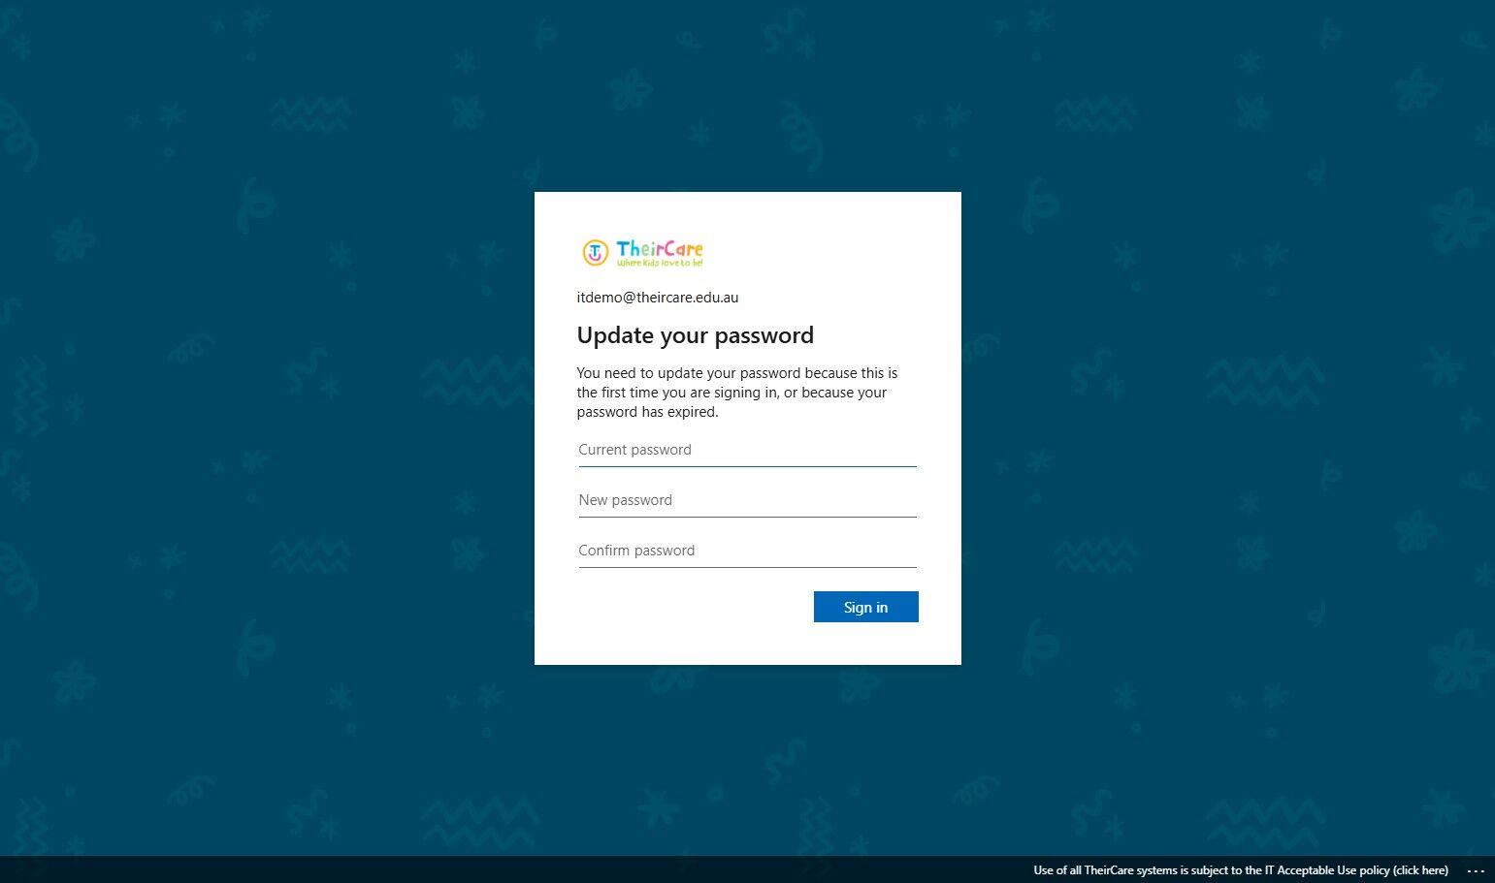Click the password expiry explanation paragraph
Viewport: 1495px width, 883px height.
pyautogui.click(x=737, y=393)
